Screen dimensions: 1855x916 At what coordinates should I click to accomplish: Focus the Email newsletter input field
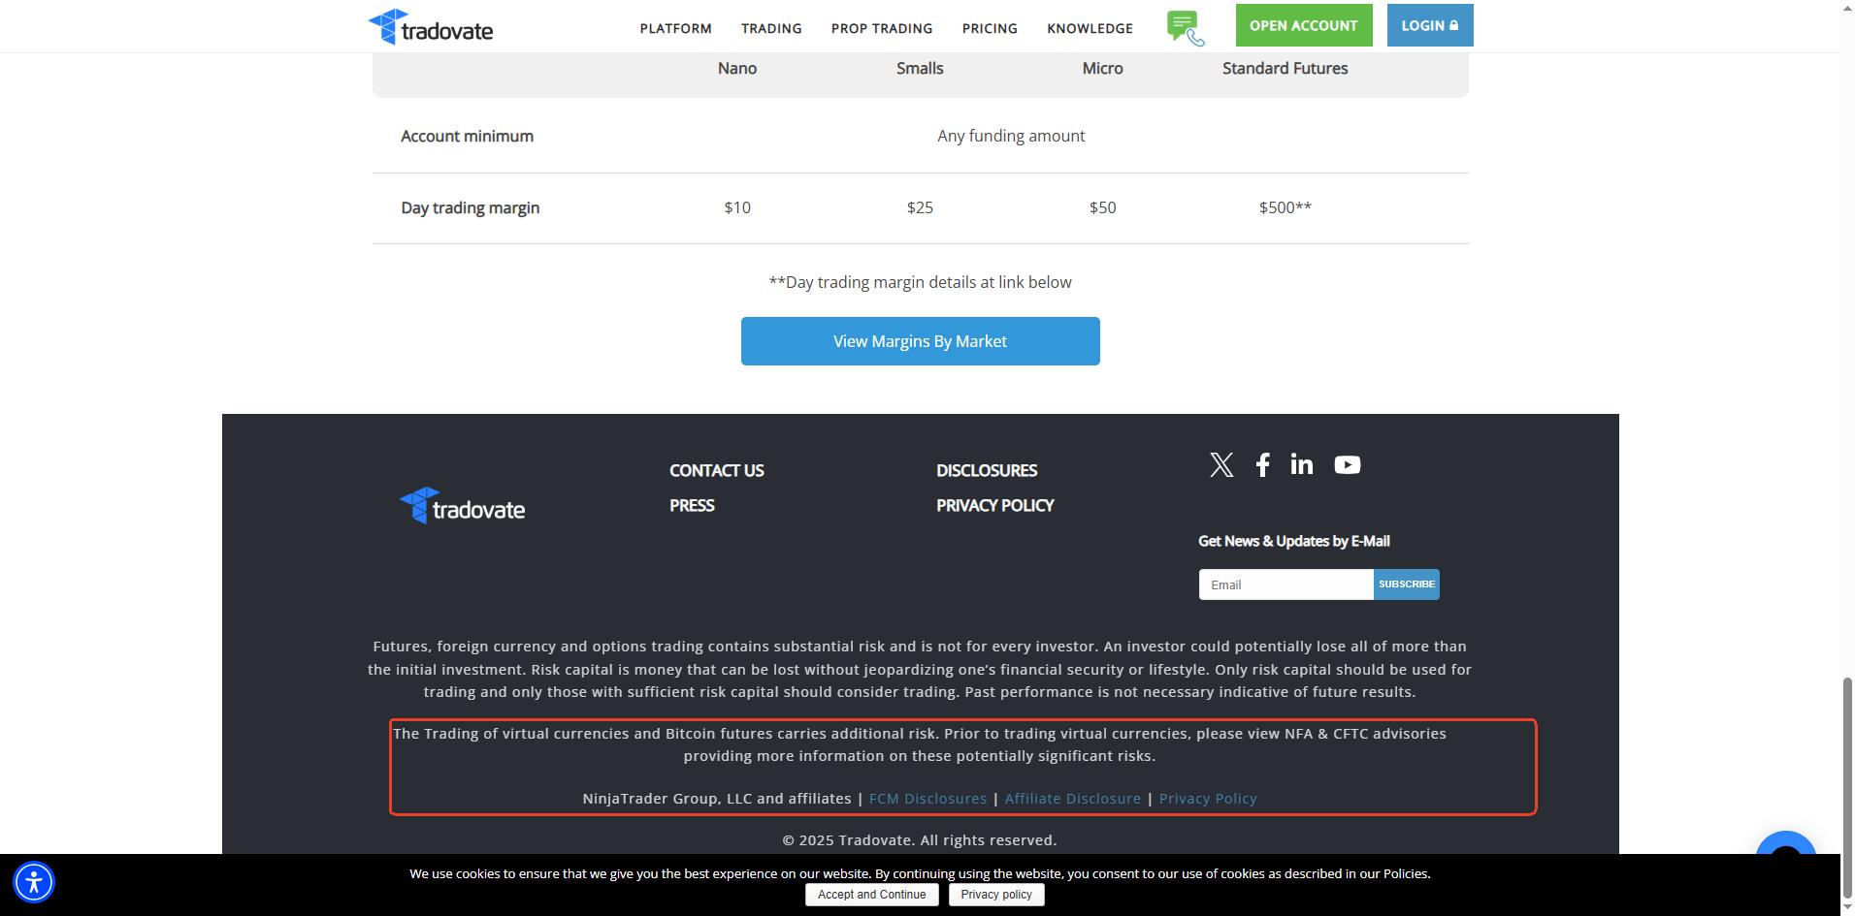tap(1286, 584)
